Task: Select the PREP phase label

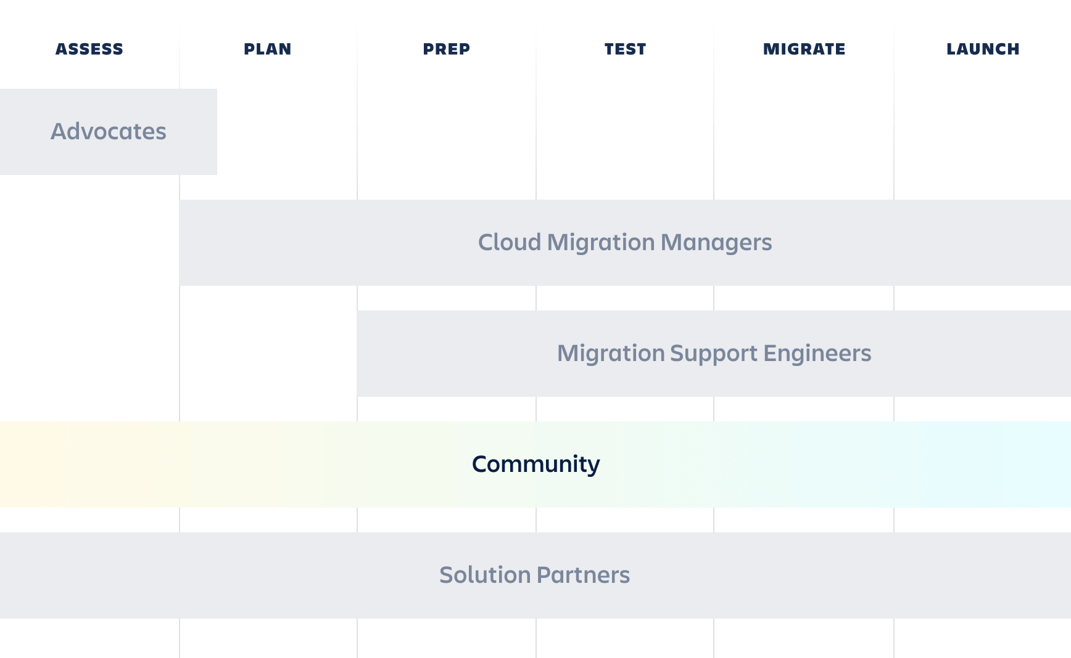Action: pos(445,49)
